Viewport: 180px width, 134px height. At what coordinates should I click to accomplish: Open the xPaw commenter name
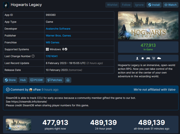[37, 90]
